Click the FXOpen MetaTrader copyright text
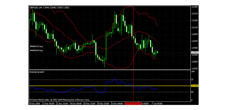Screen dimensions: 227x110 (60, 100)
